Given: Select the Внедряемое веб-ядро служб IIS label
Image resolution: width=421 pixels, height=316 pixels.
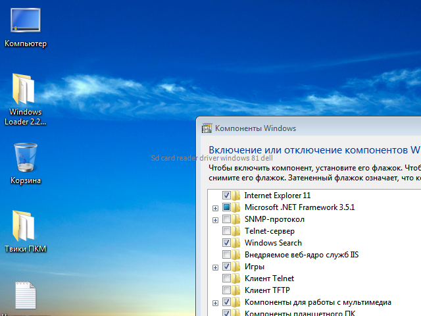Looking at the screenshot, I should pos(301,255).
